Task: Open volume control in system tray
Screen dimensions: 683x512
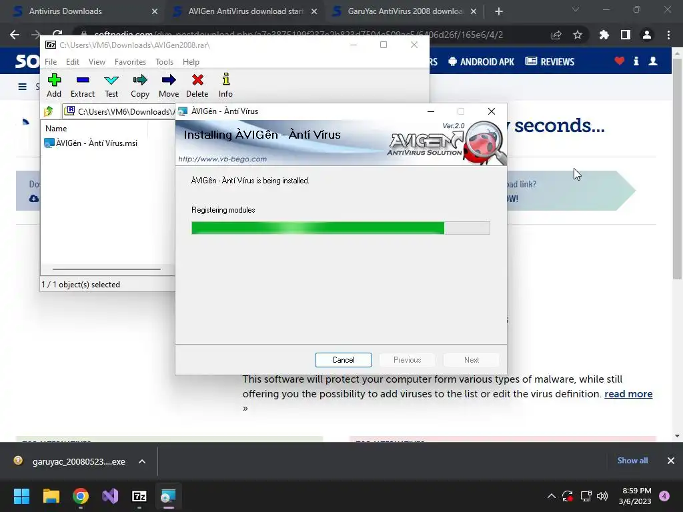Action: (602, 496)
